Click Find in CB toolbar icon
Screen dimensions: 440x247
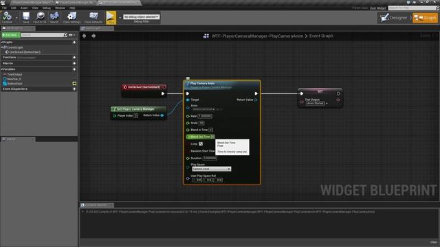point(40,17)
